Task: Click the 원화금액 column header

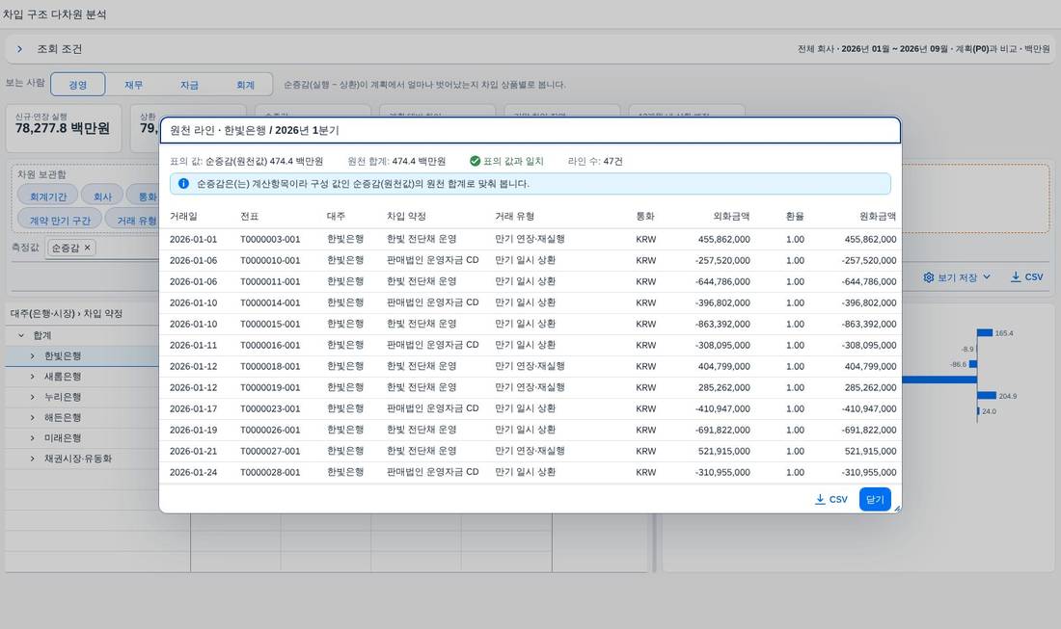Action: pyautogui.click(x=877, y=216)
